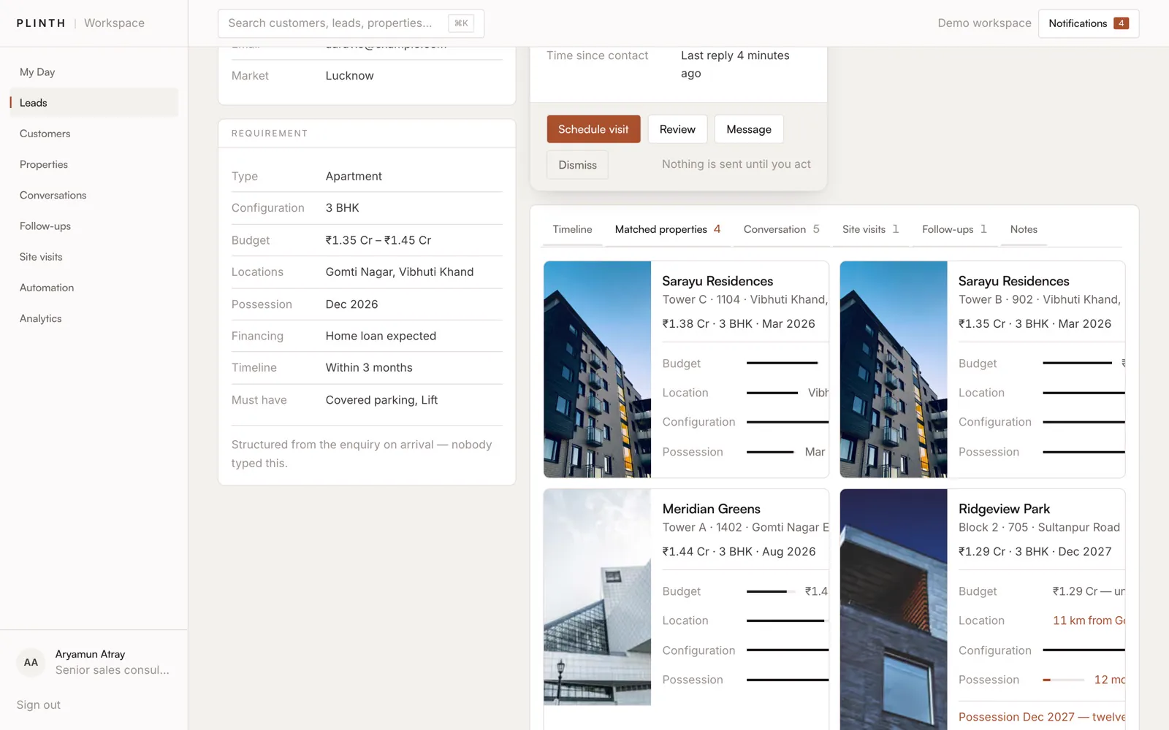Click Meridian Greens card title

pos(711,509)
